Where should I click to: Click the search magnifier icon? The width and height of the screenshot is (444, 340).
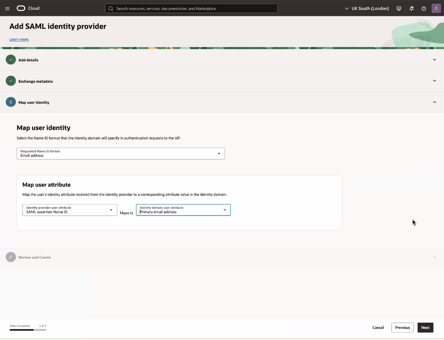(110, 8)
